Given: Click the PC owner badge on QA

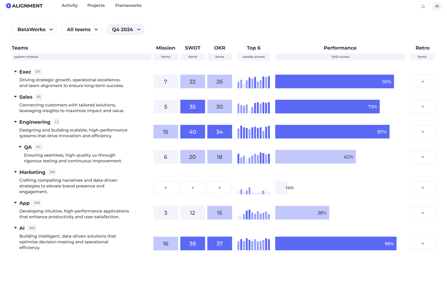Looking at the screenshot, I should (x=38, y=147).
